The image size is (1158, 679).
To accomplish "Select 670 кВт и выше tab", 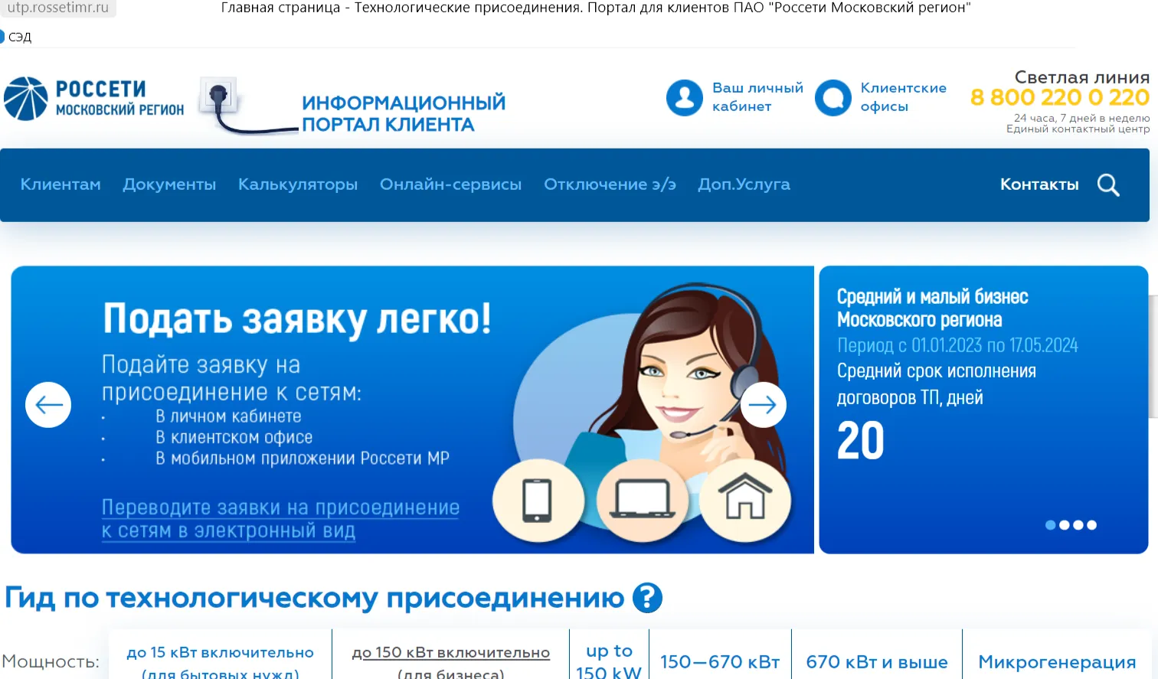I will [x=877, y=662].
